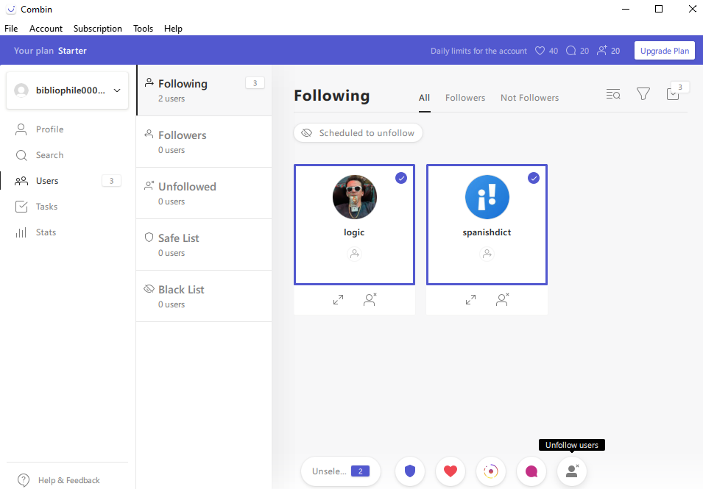Switch to the Followers tab in header
Viewport: 703px width, 489px height.
point(465,98)
